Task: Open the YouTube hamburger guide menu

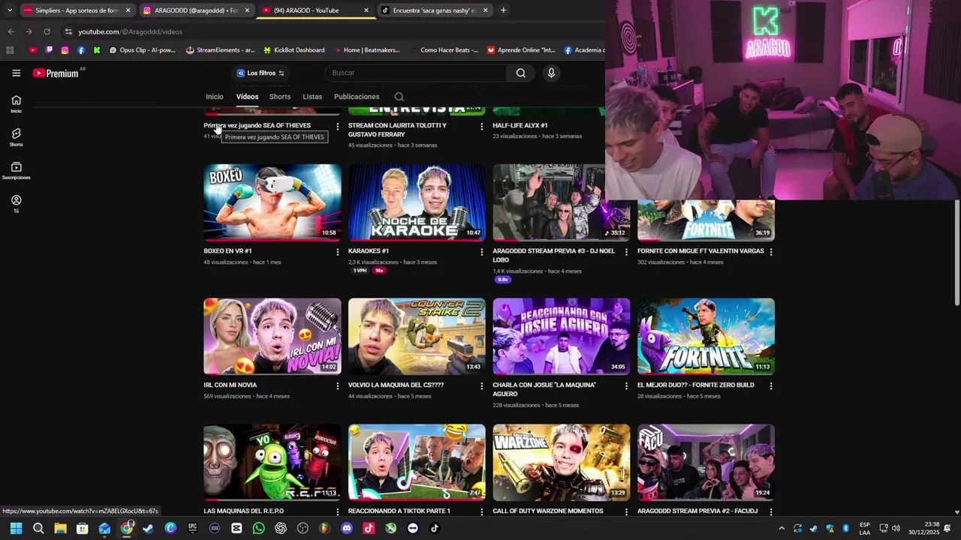Action: point(16,73)
